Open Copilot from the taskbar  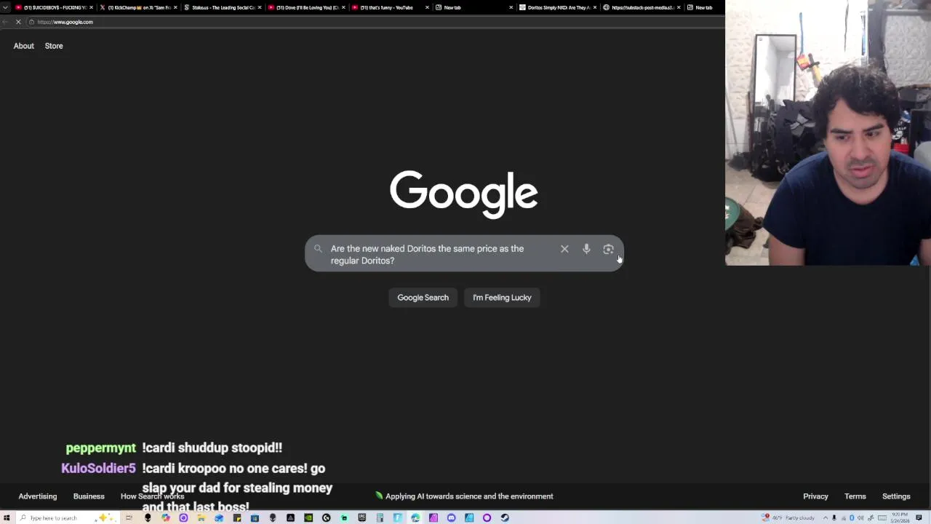click(166, 517)
